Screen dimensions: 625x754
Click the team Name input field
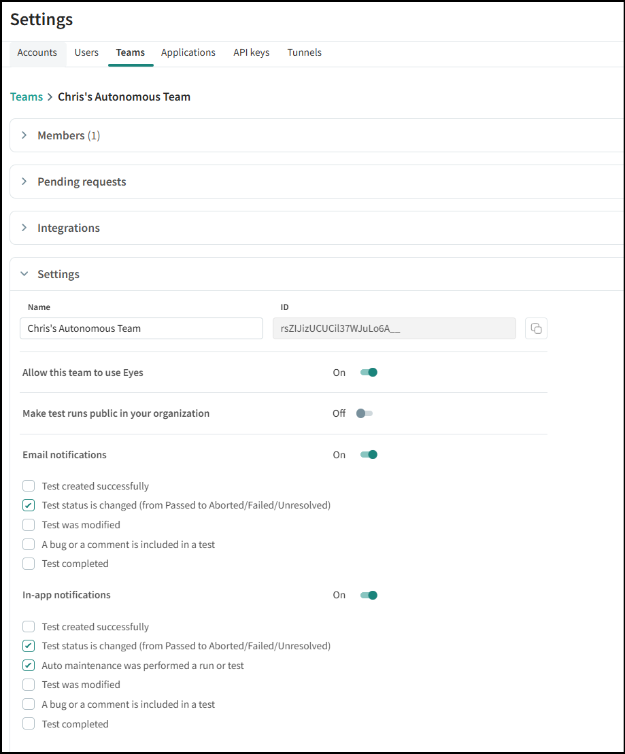141,328
